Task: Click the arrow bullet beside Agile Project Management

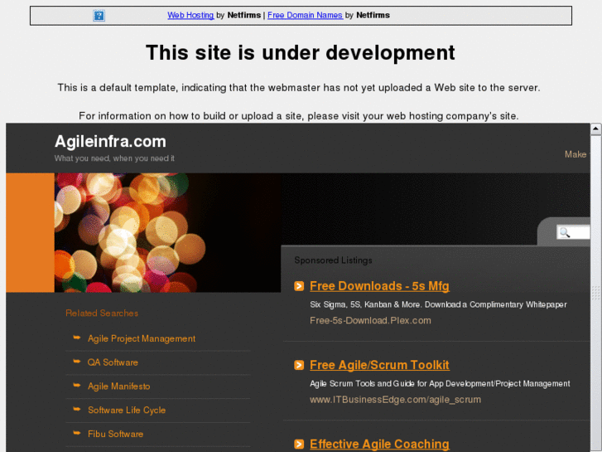Action: [x=77, y=338]
